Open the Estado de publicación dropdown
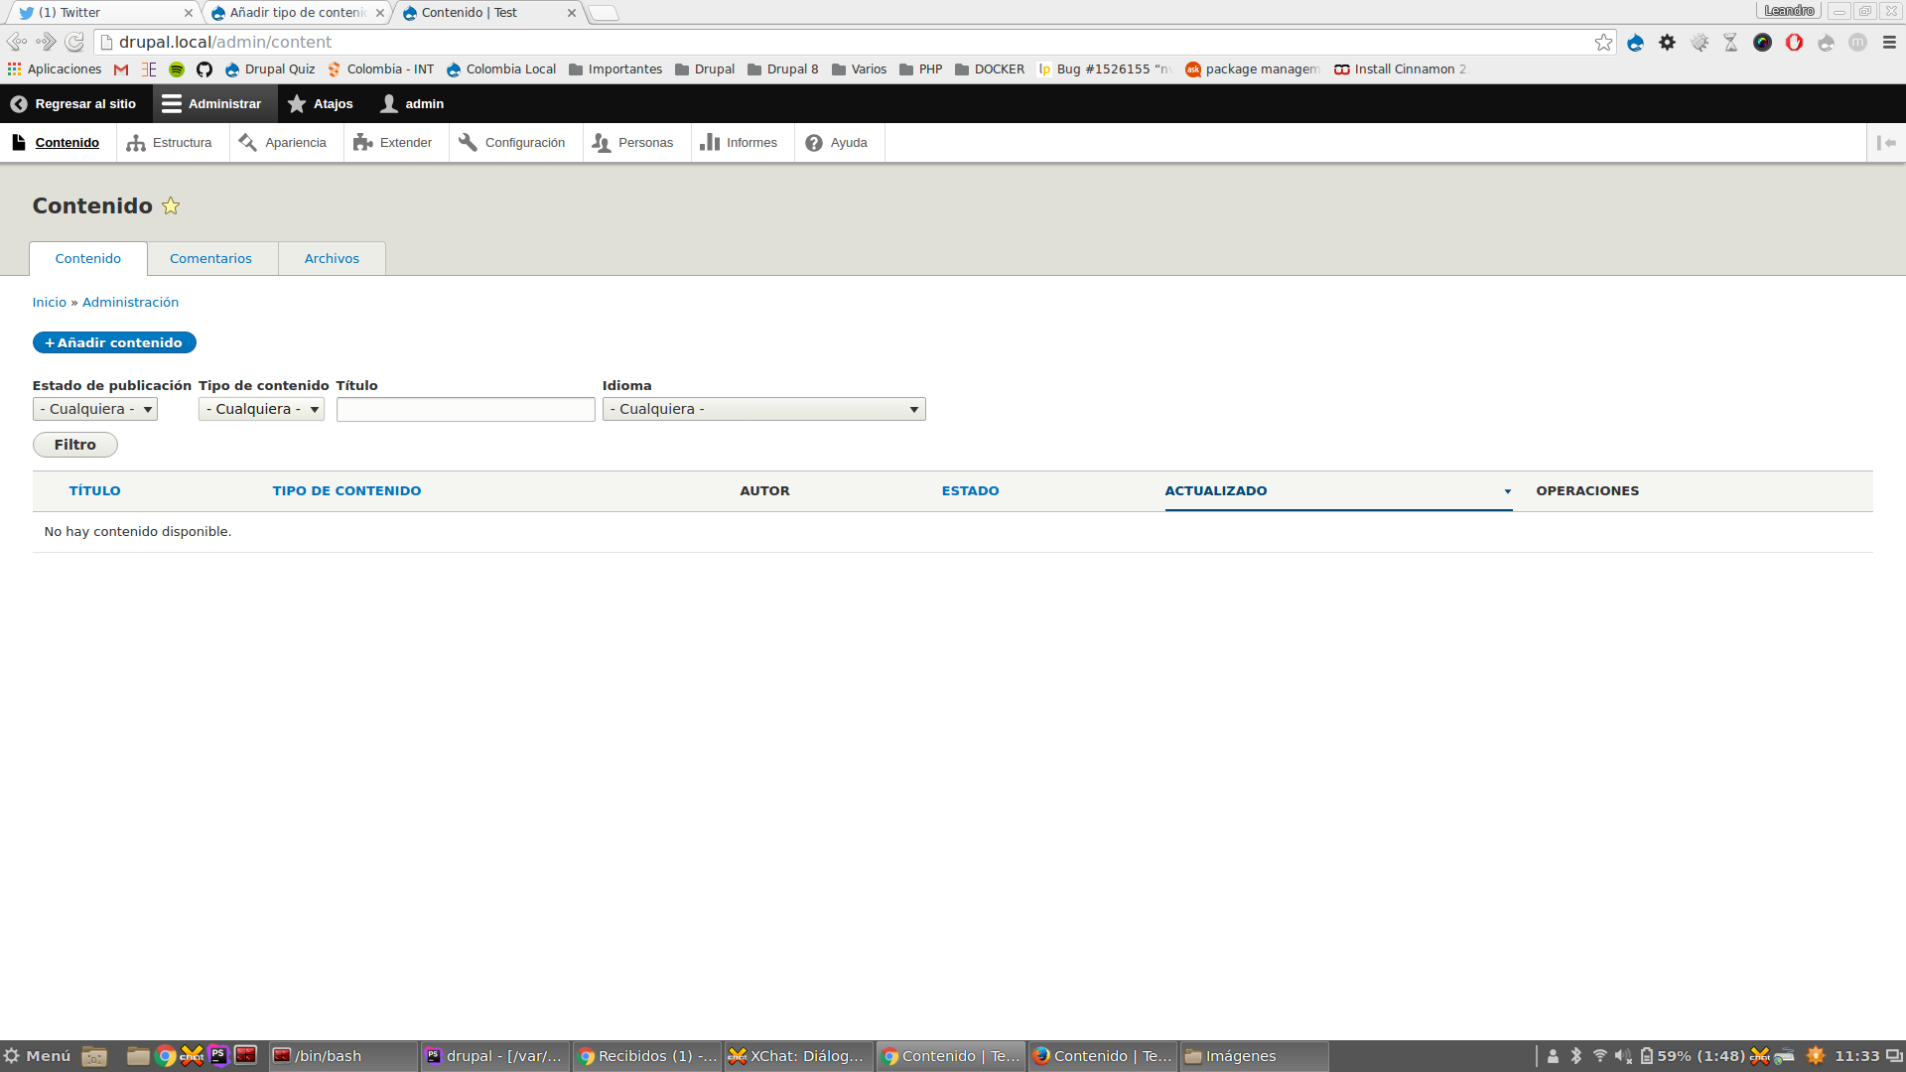1906x1072 pixels. pyautogui.click(x=95, y=409)
